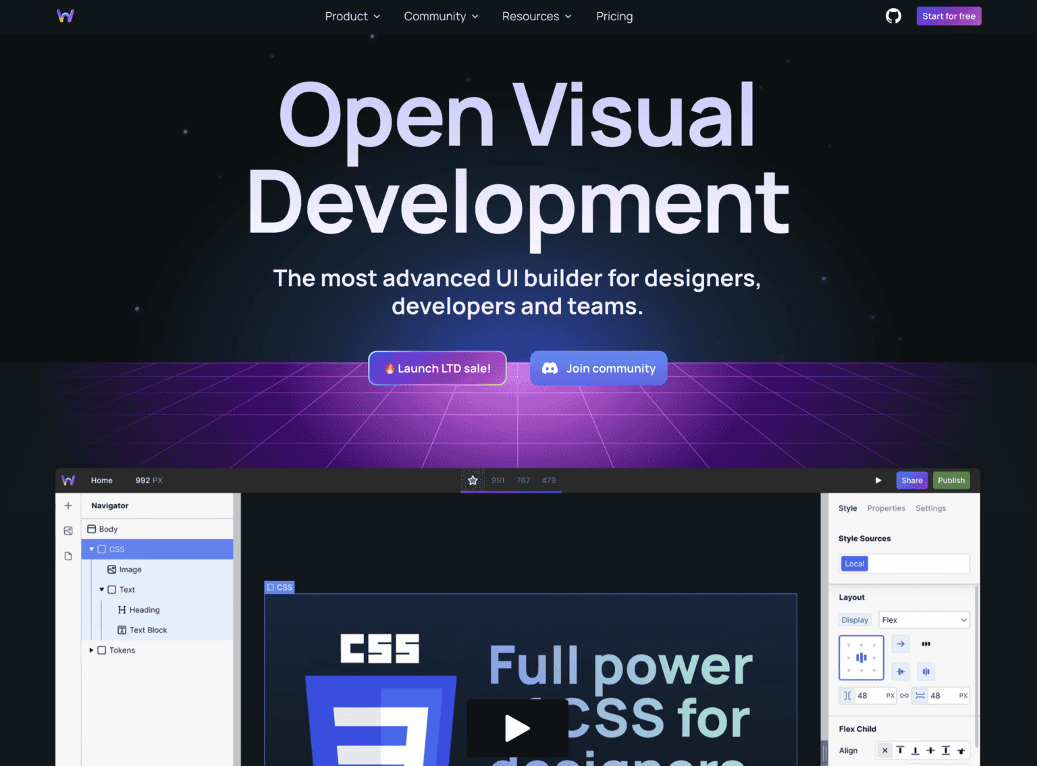Click the green Publish button
Image resolution: width=1037 pixels, height=766 pixels.
tap(951, 480)
